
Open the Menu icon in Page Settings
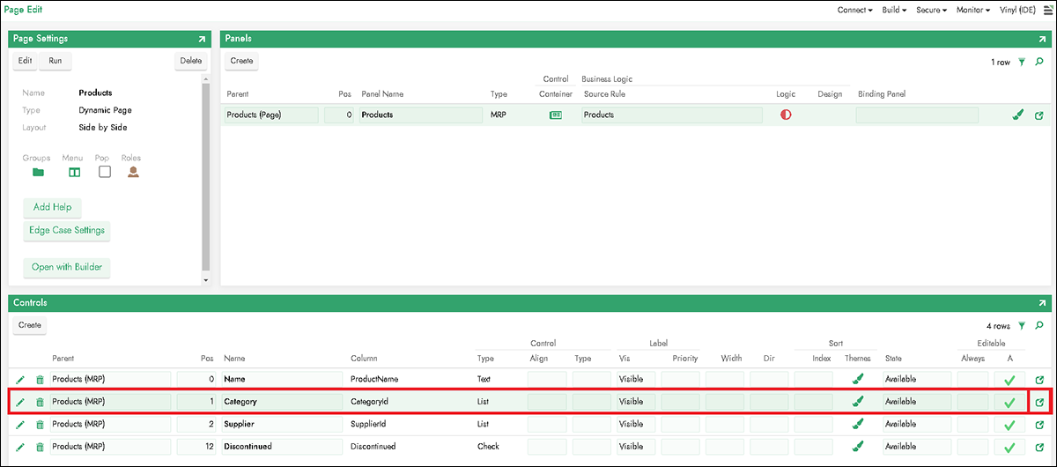pyautogui.click(x=74, y=172)
